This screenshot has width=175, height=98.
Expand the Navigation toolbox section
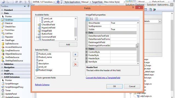pyautogui.click(x=2, y=67)
